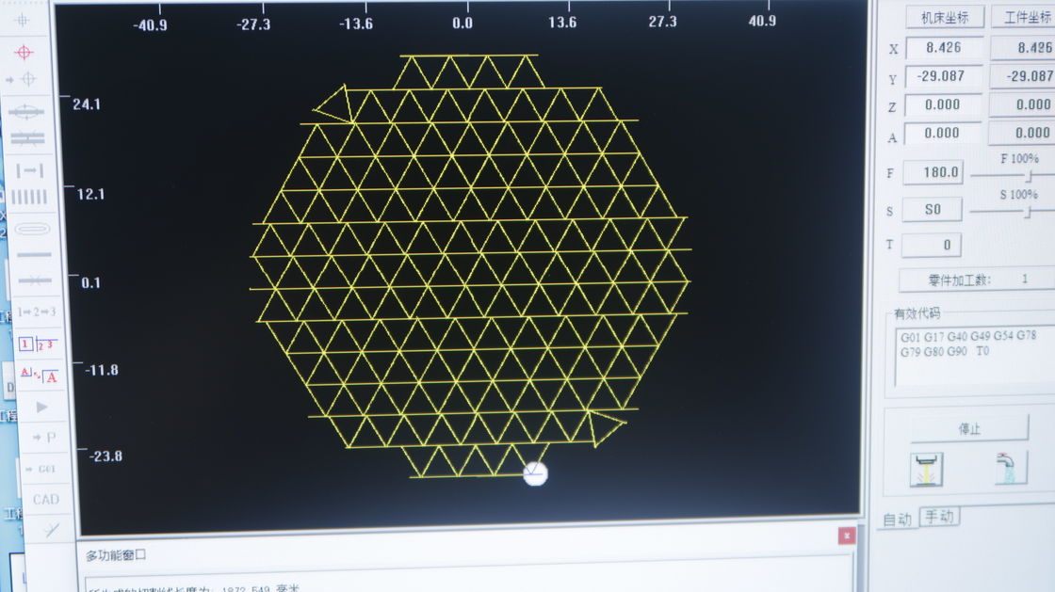Select the red numbered boxes 1 2 3 icon
The width and height of the screenshot is (1055, 592).
[x=39, y=344]
